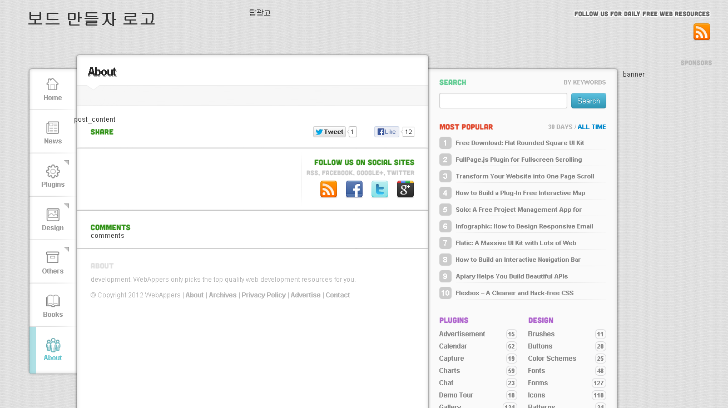This screenshot has height=408, width=728.
Task: Expand the Plugins sidebar menu
Action: point(53,176)
